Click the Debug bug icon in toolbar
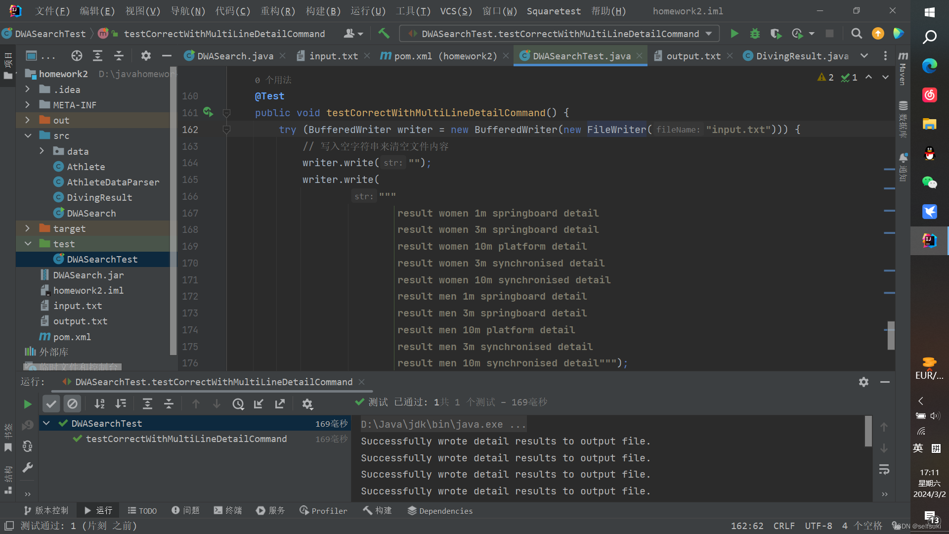The height and width of the screenshot is (534, 949). [x=755, y=34]
